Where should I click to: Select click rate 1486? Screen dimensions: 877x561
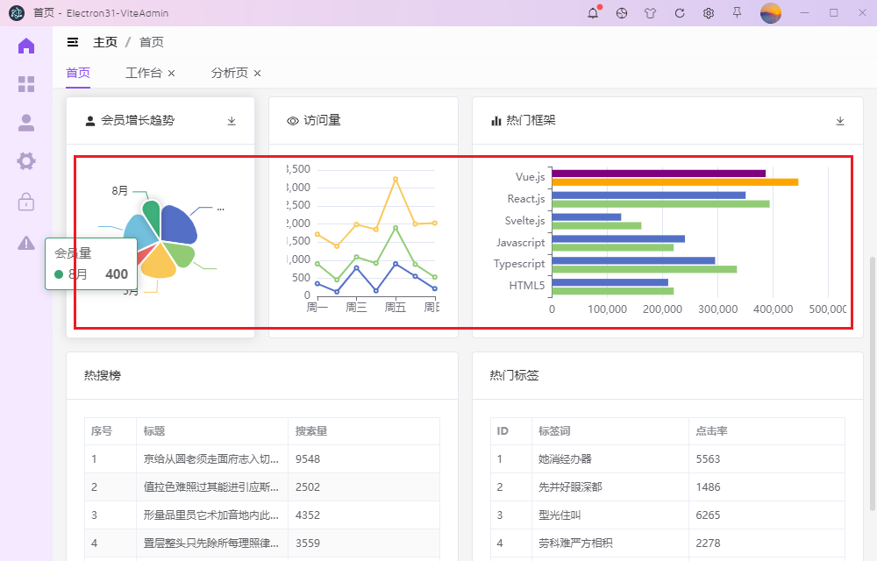[708, 486]
